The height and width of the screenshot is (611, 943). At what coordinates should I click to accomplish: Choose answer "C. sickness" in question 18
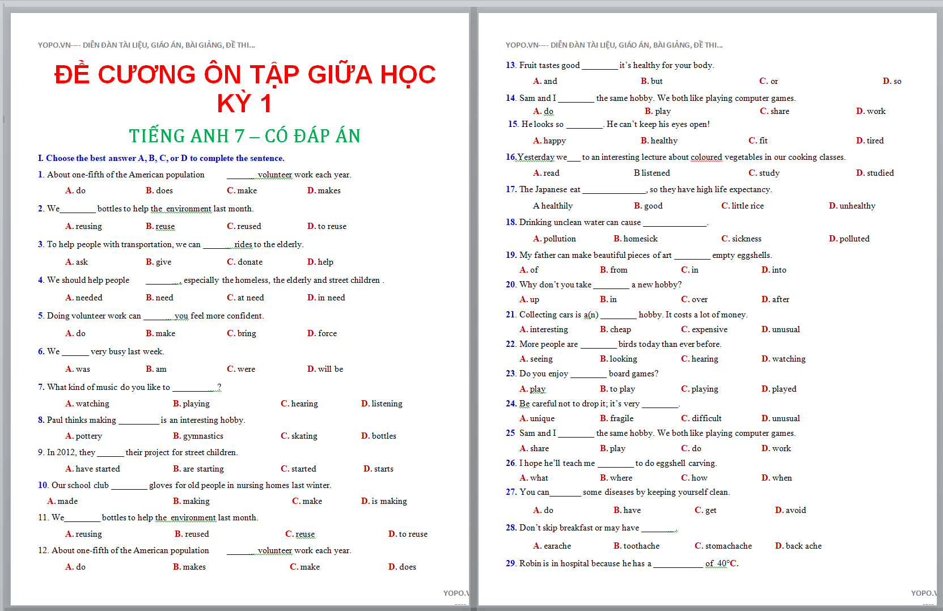tap(741, 239)
